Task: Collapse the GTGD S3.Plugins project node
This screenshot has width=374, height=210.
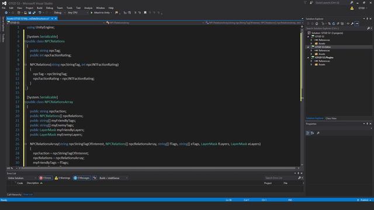Action: coord(308,58)
